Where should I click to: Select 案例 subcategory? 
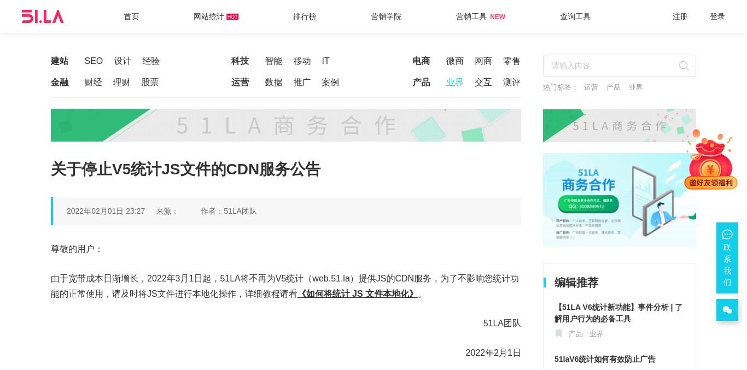pos(331,83)
